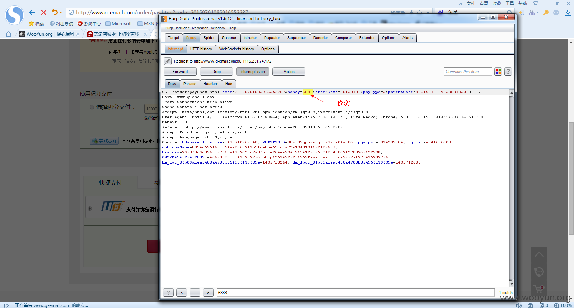Switch to the Headers view tab
The image size is (574, 308).
point(211,84)
